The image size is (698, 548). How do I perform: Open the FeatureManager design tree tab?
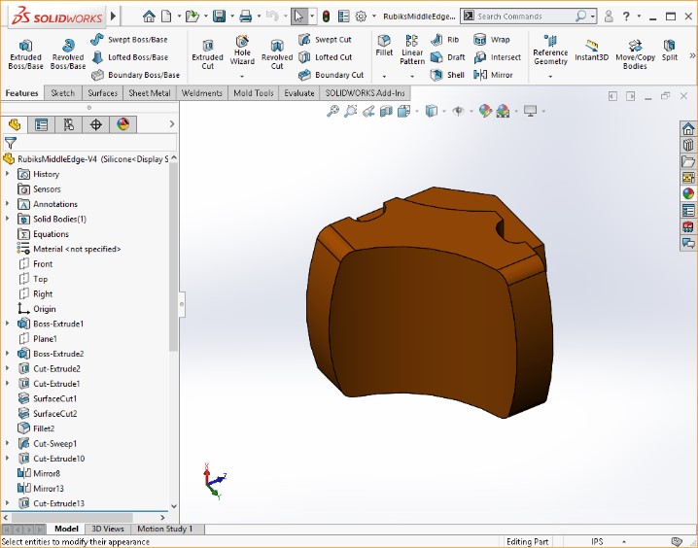(15, 124)
